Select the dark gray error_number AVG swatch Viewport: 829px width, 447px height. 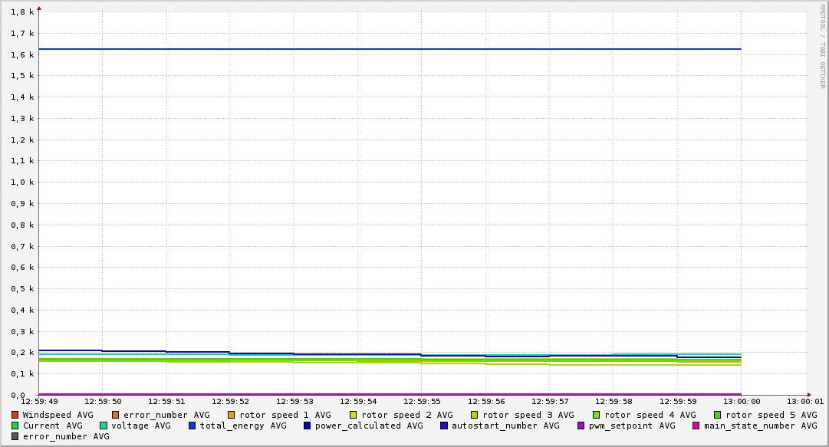(15, 436)
